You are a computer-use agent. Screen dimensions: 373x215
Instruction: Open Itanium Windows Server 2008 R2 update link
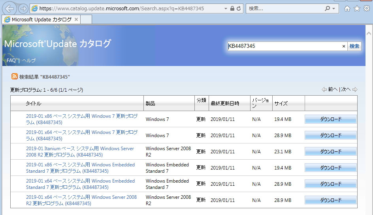click(x=80, y=151)
